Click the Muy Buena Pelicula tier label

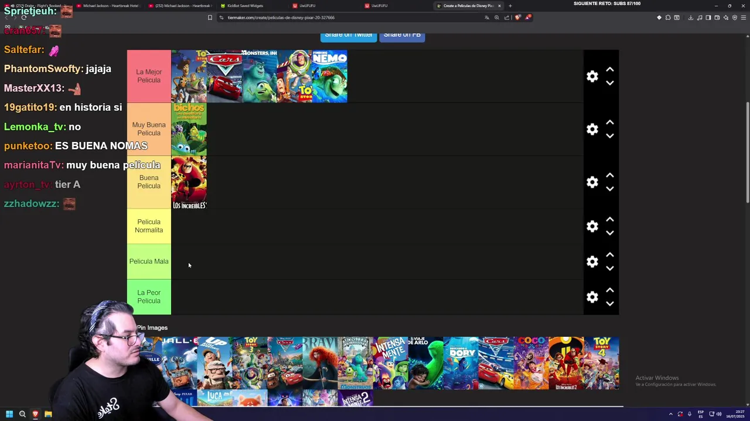[149, 129]
